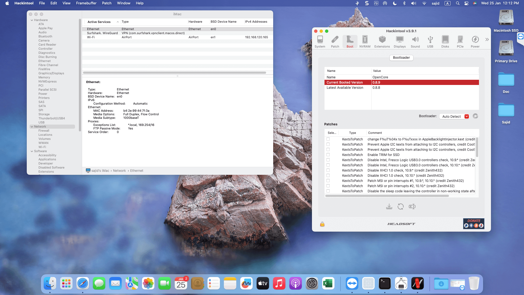
Task: Click the vertical scrollbar of the patches list
Action: click(x=477, y=147)
